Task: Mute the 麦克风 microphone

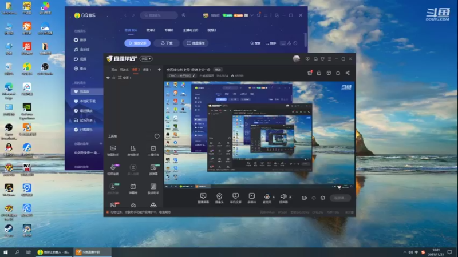Action: [x=267, y=198]
